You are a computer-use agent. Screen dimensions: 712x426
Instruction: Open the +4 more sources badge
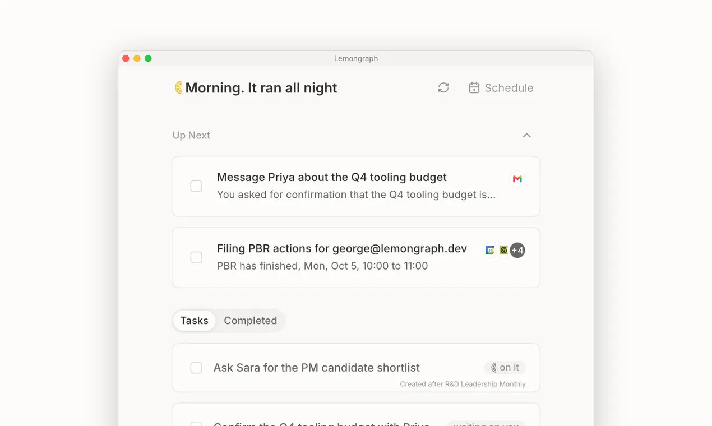click(517, 250)
